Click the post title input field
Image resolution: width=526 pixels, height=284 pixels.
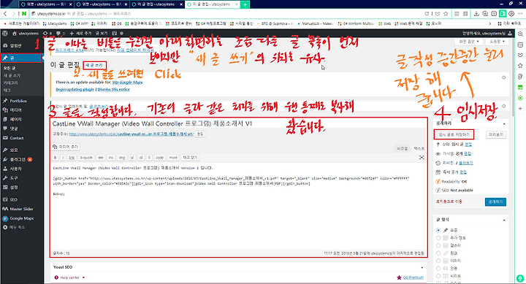(238, 123)
